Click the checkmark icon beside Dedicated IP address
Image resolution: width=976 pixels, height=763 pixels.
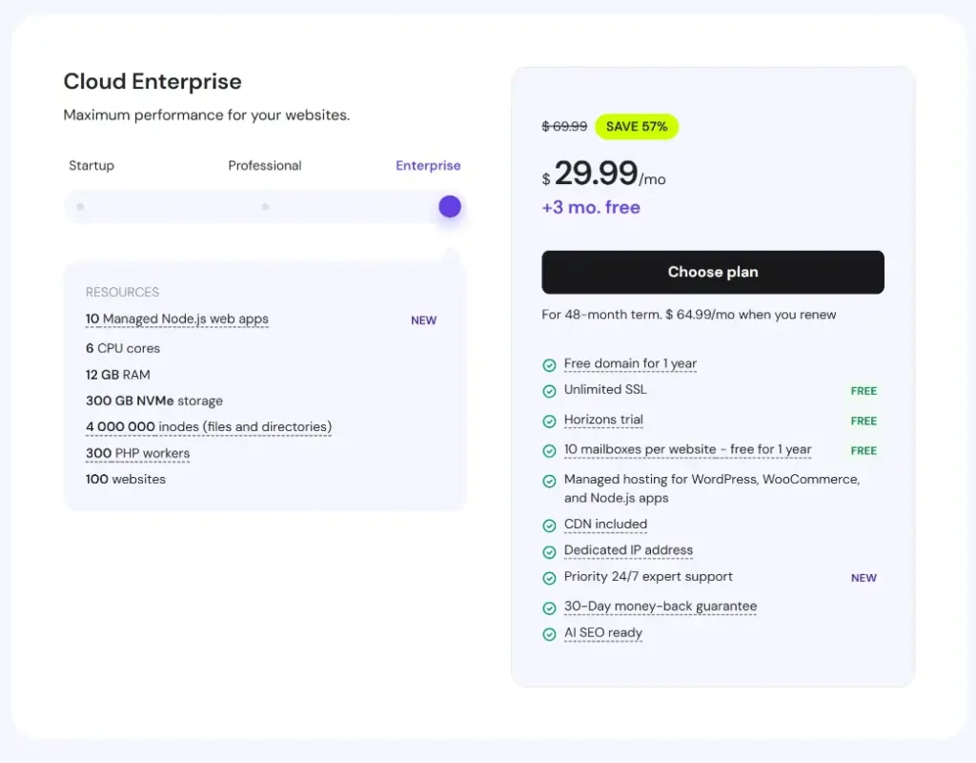[550, 550]
